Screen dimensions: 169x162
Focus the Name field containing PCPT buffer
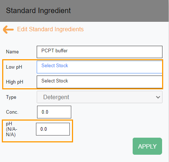[x=100, y=52]
